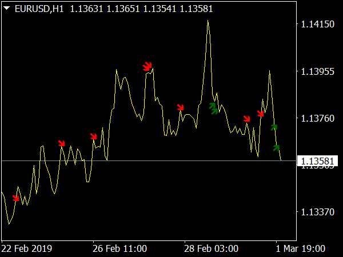Viewport: 343px width, 257px height.
Task: Select the double green buy arrow signal
Action: pos(214,109)
